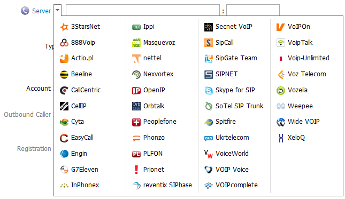Click the CellIP icon

64,106
